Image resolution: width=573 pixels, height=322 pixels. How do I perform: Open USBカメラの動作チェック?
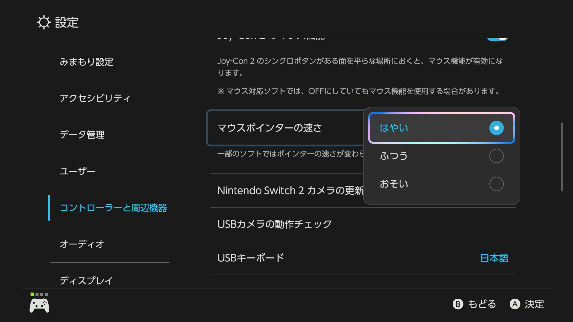click(363, 224)
